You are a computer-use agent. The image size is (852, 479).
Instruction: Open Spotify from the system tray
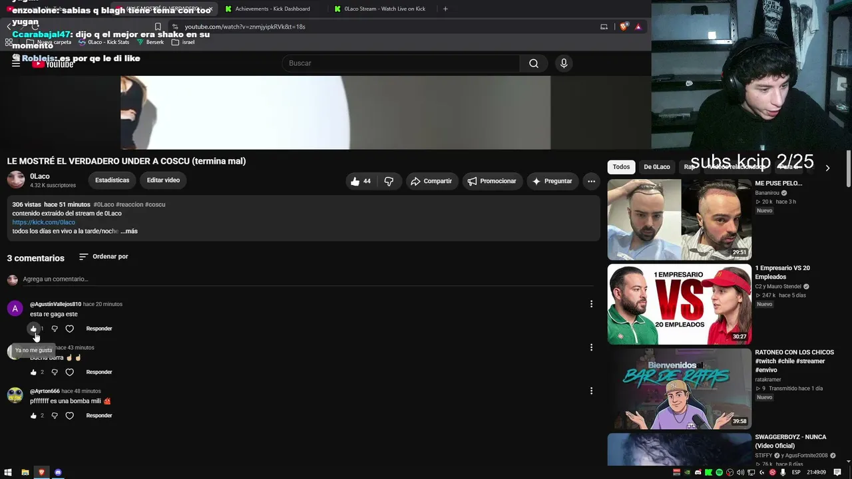[x=719, y=472]
